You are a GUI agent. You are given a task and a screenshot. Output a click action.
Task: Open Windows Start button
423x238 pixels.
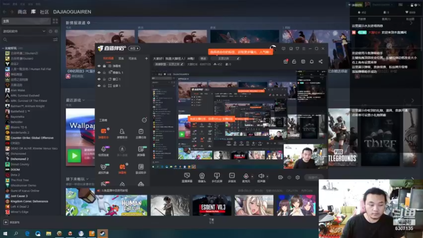point(5,233)
